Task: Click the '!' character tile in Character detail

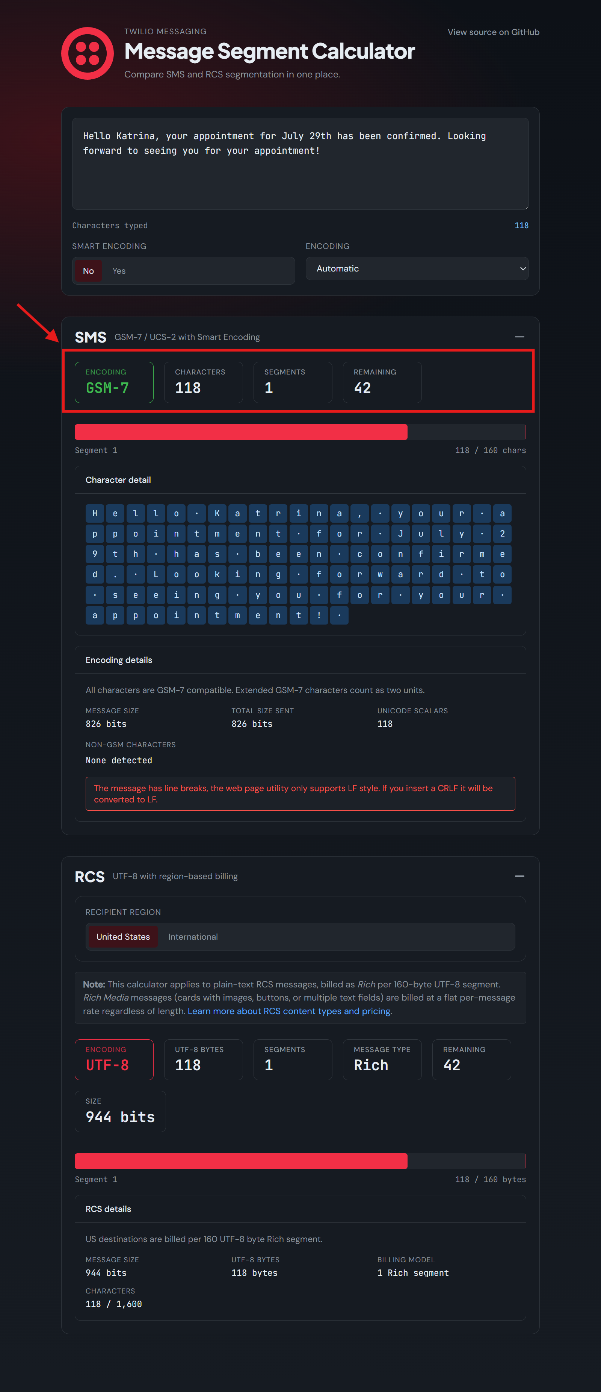Action: [x=319, y=615]
